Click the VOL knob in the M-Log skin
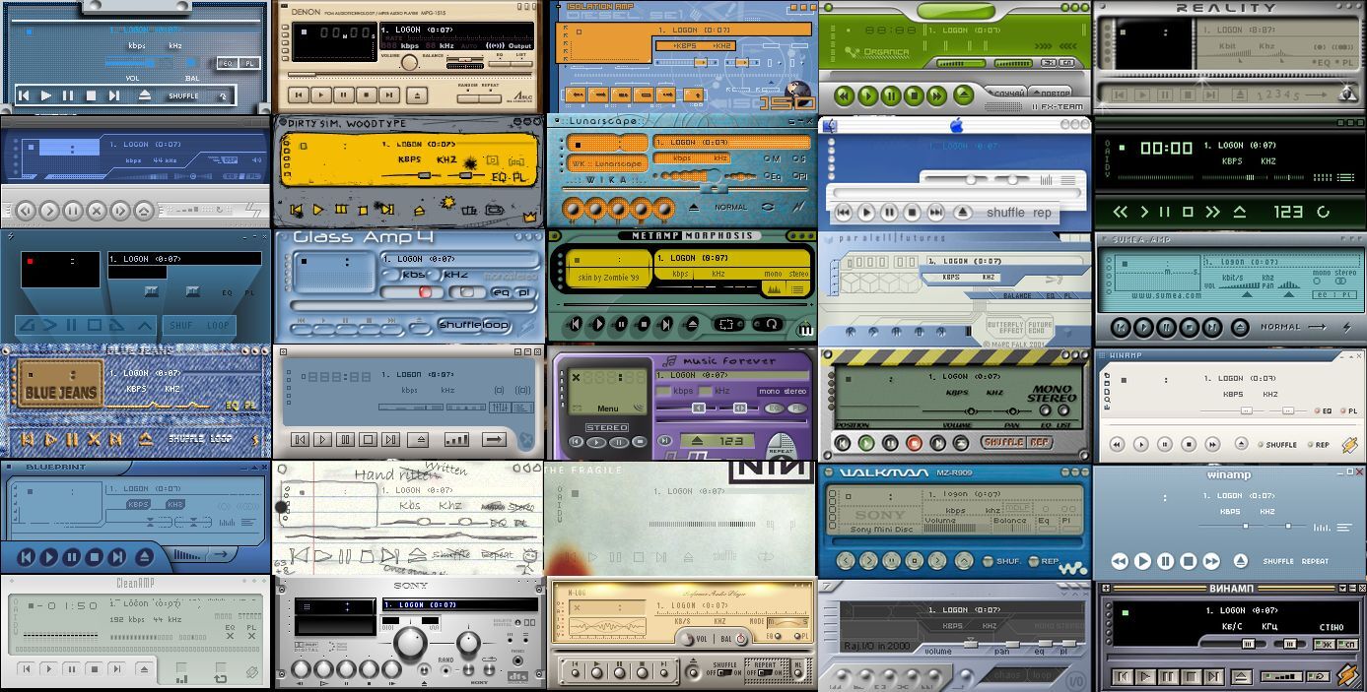 point(687,639)
